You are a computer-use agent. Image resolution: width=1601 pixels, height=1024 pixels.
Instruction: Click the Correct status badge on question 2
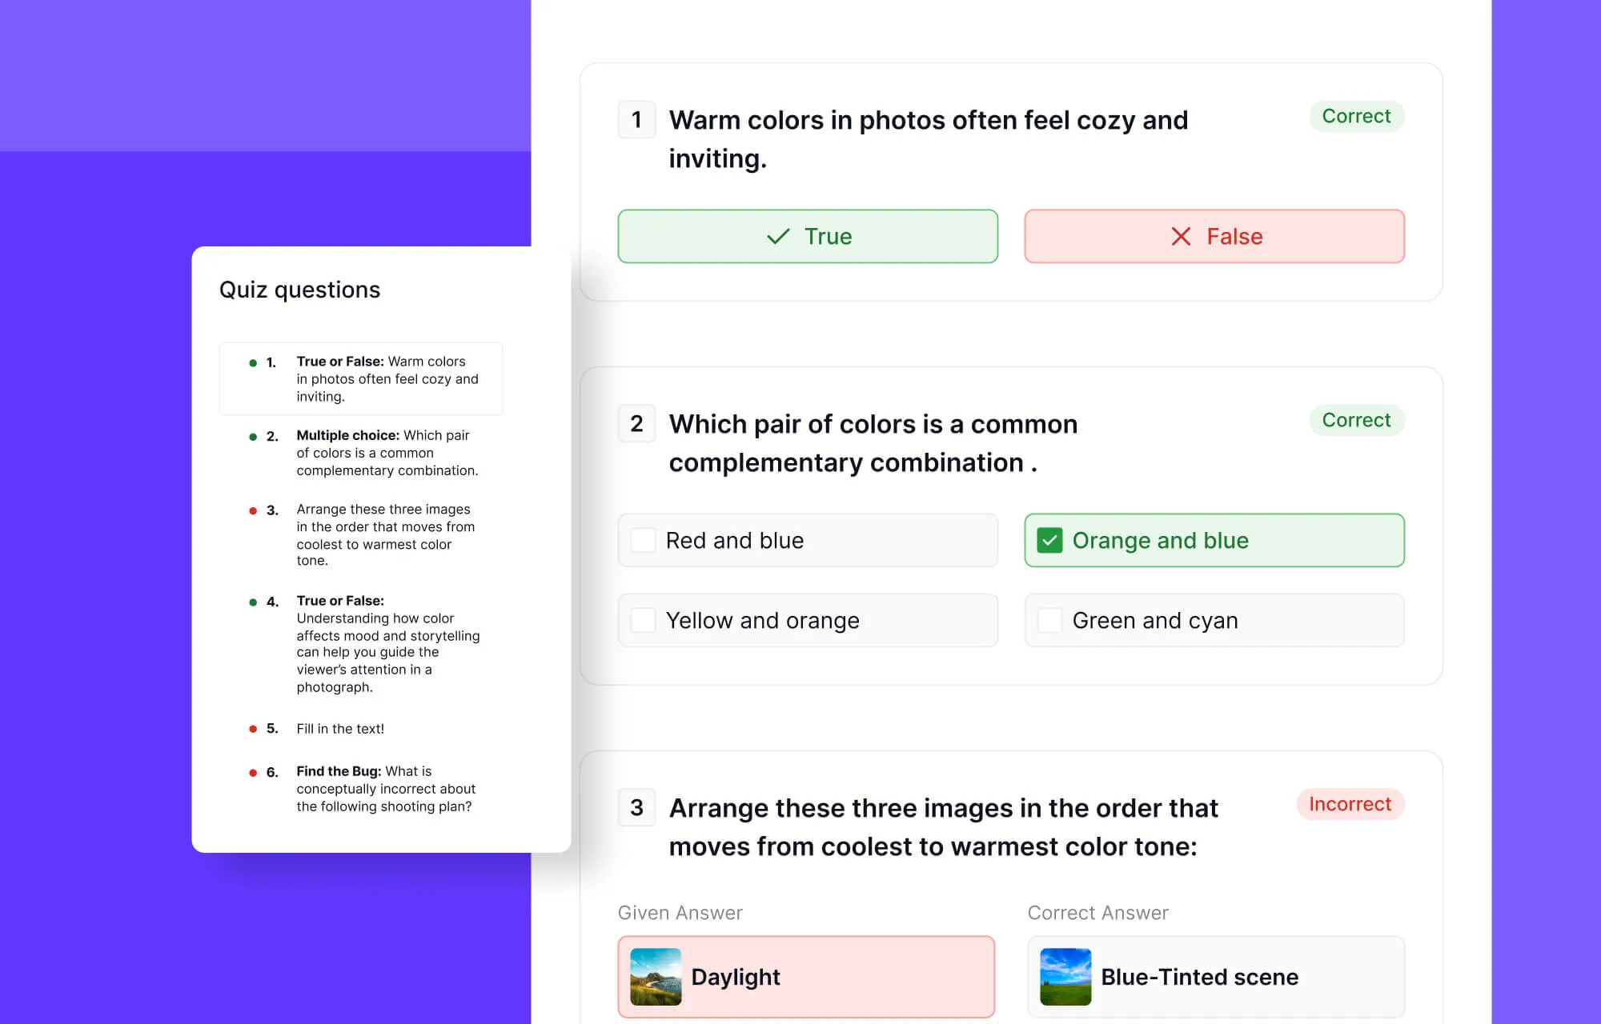1356,421
